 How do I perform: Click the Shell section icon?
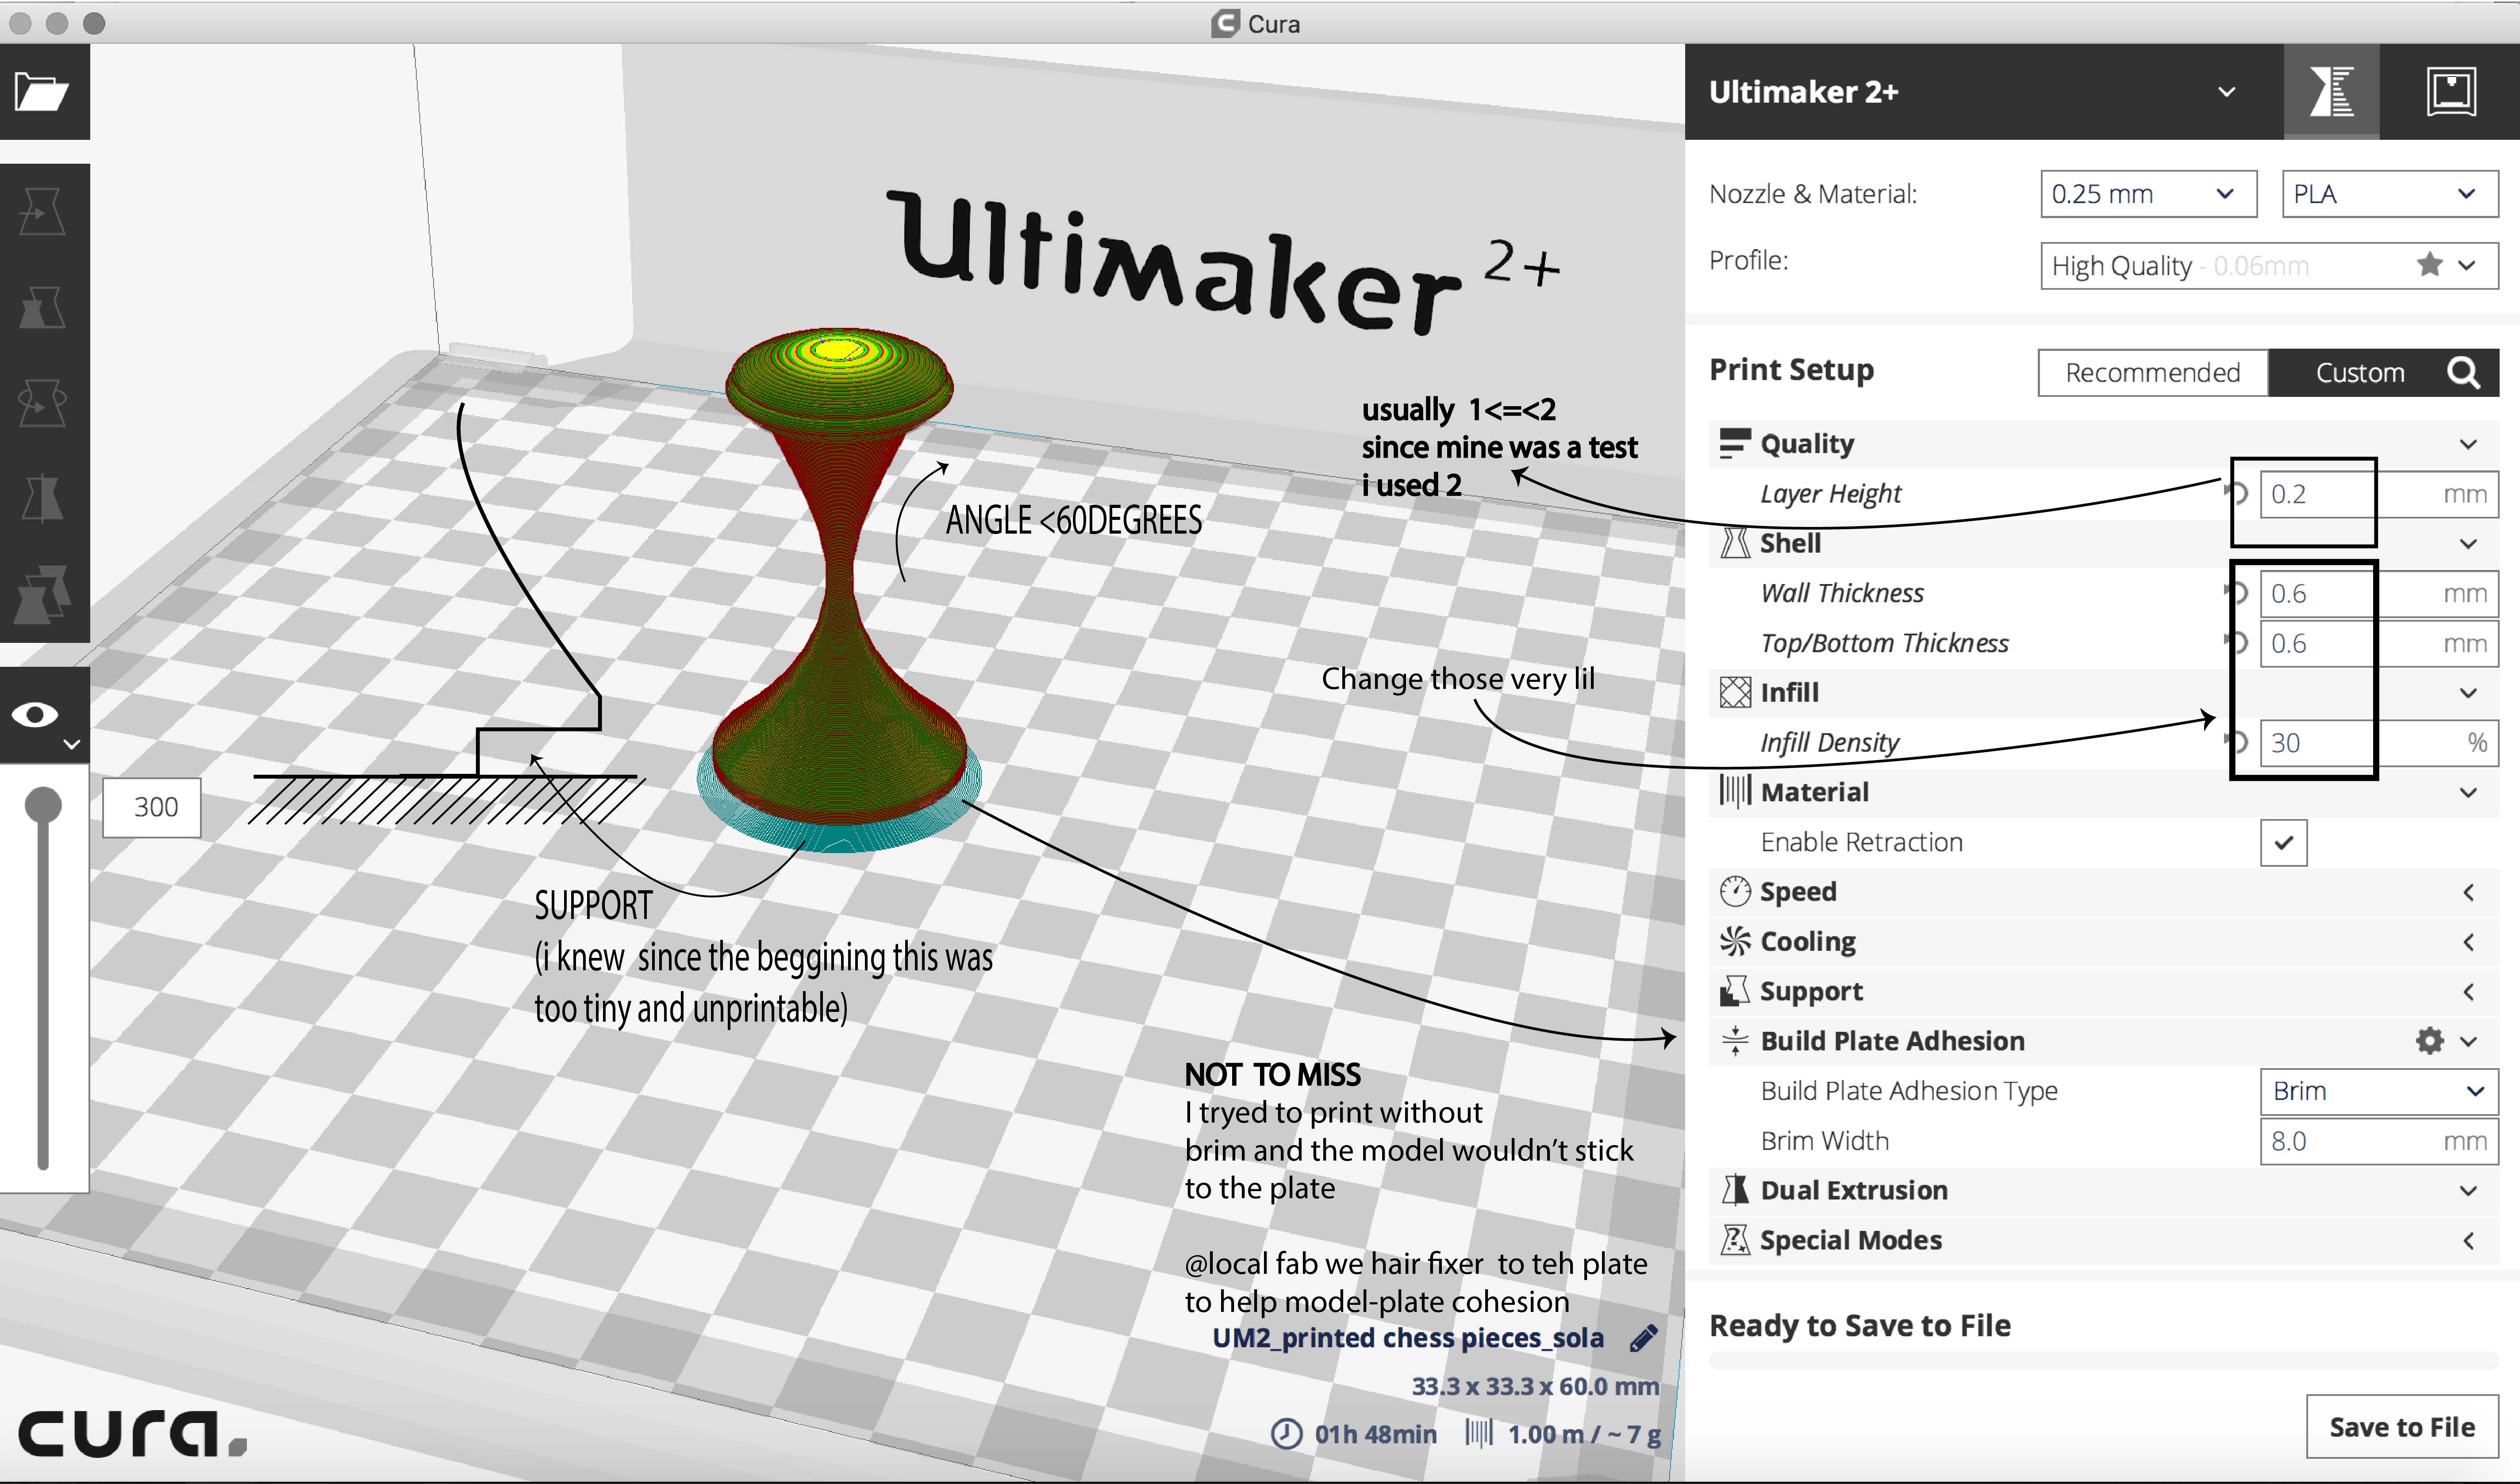point(1735,543)
